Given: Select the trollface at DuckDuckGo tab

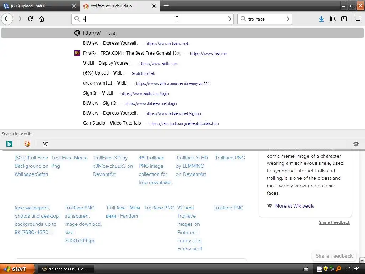Looking at the screenshot, I should coord(120,6).
